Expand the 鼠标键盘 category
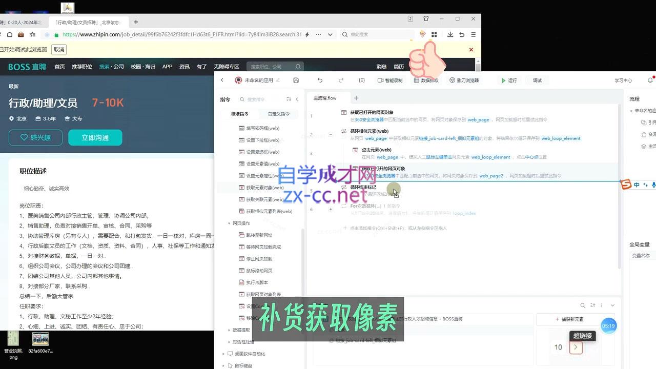Viewport: 656px width, 369px height. 223,365
